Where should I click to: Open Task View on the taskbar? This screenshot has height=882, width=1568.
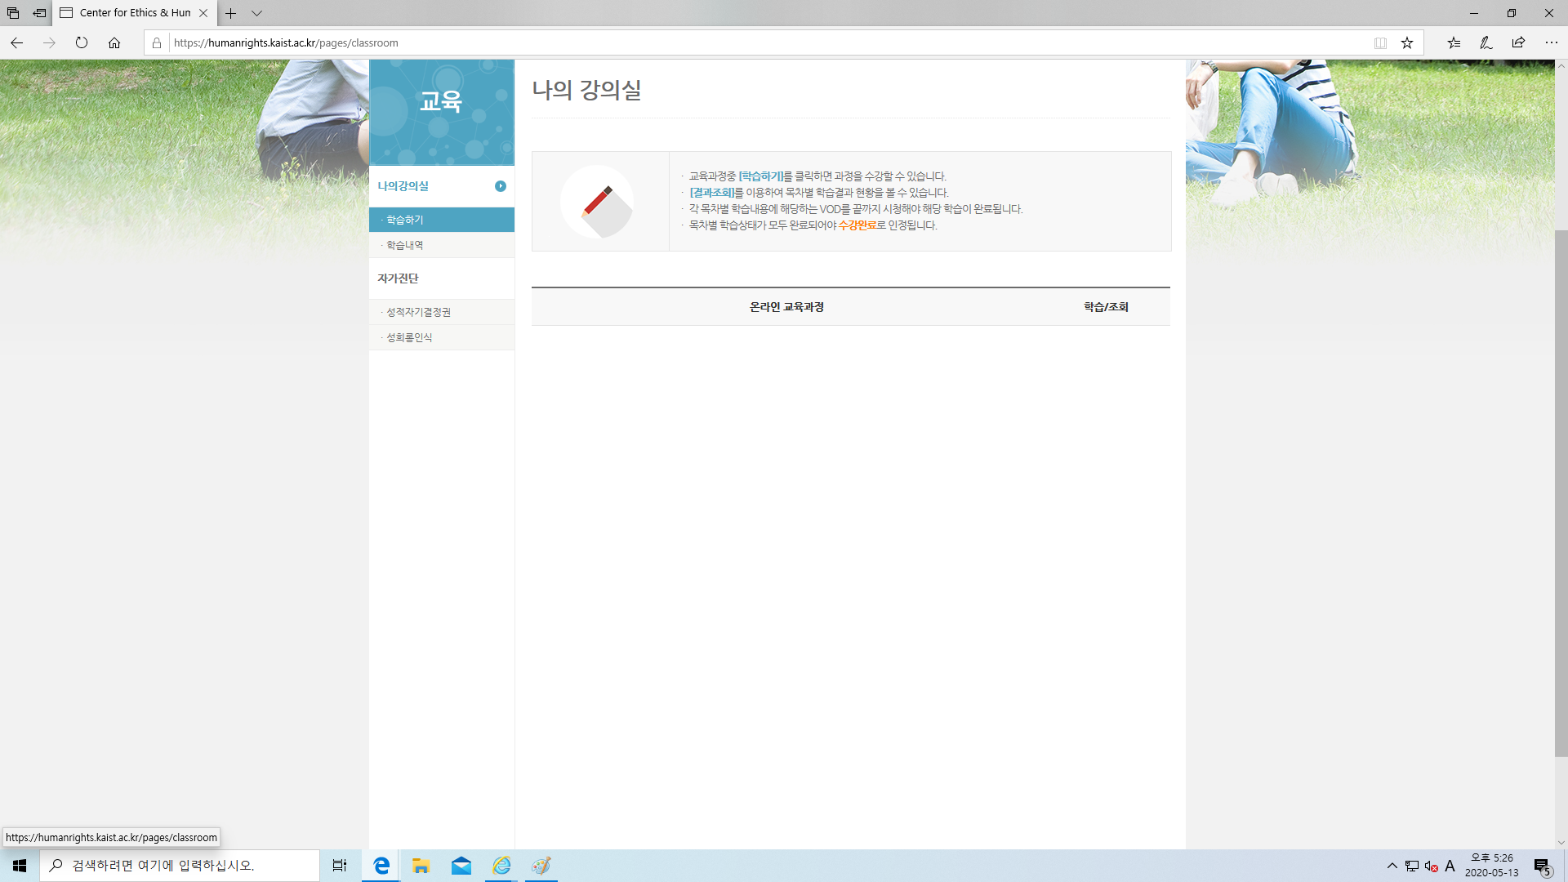click(x=340, y=866)
